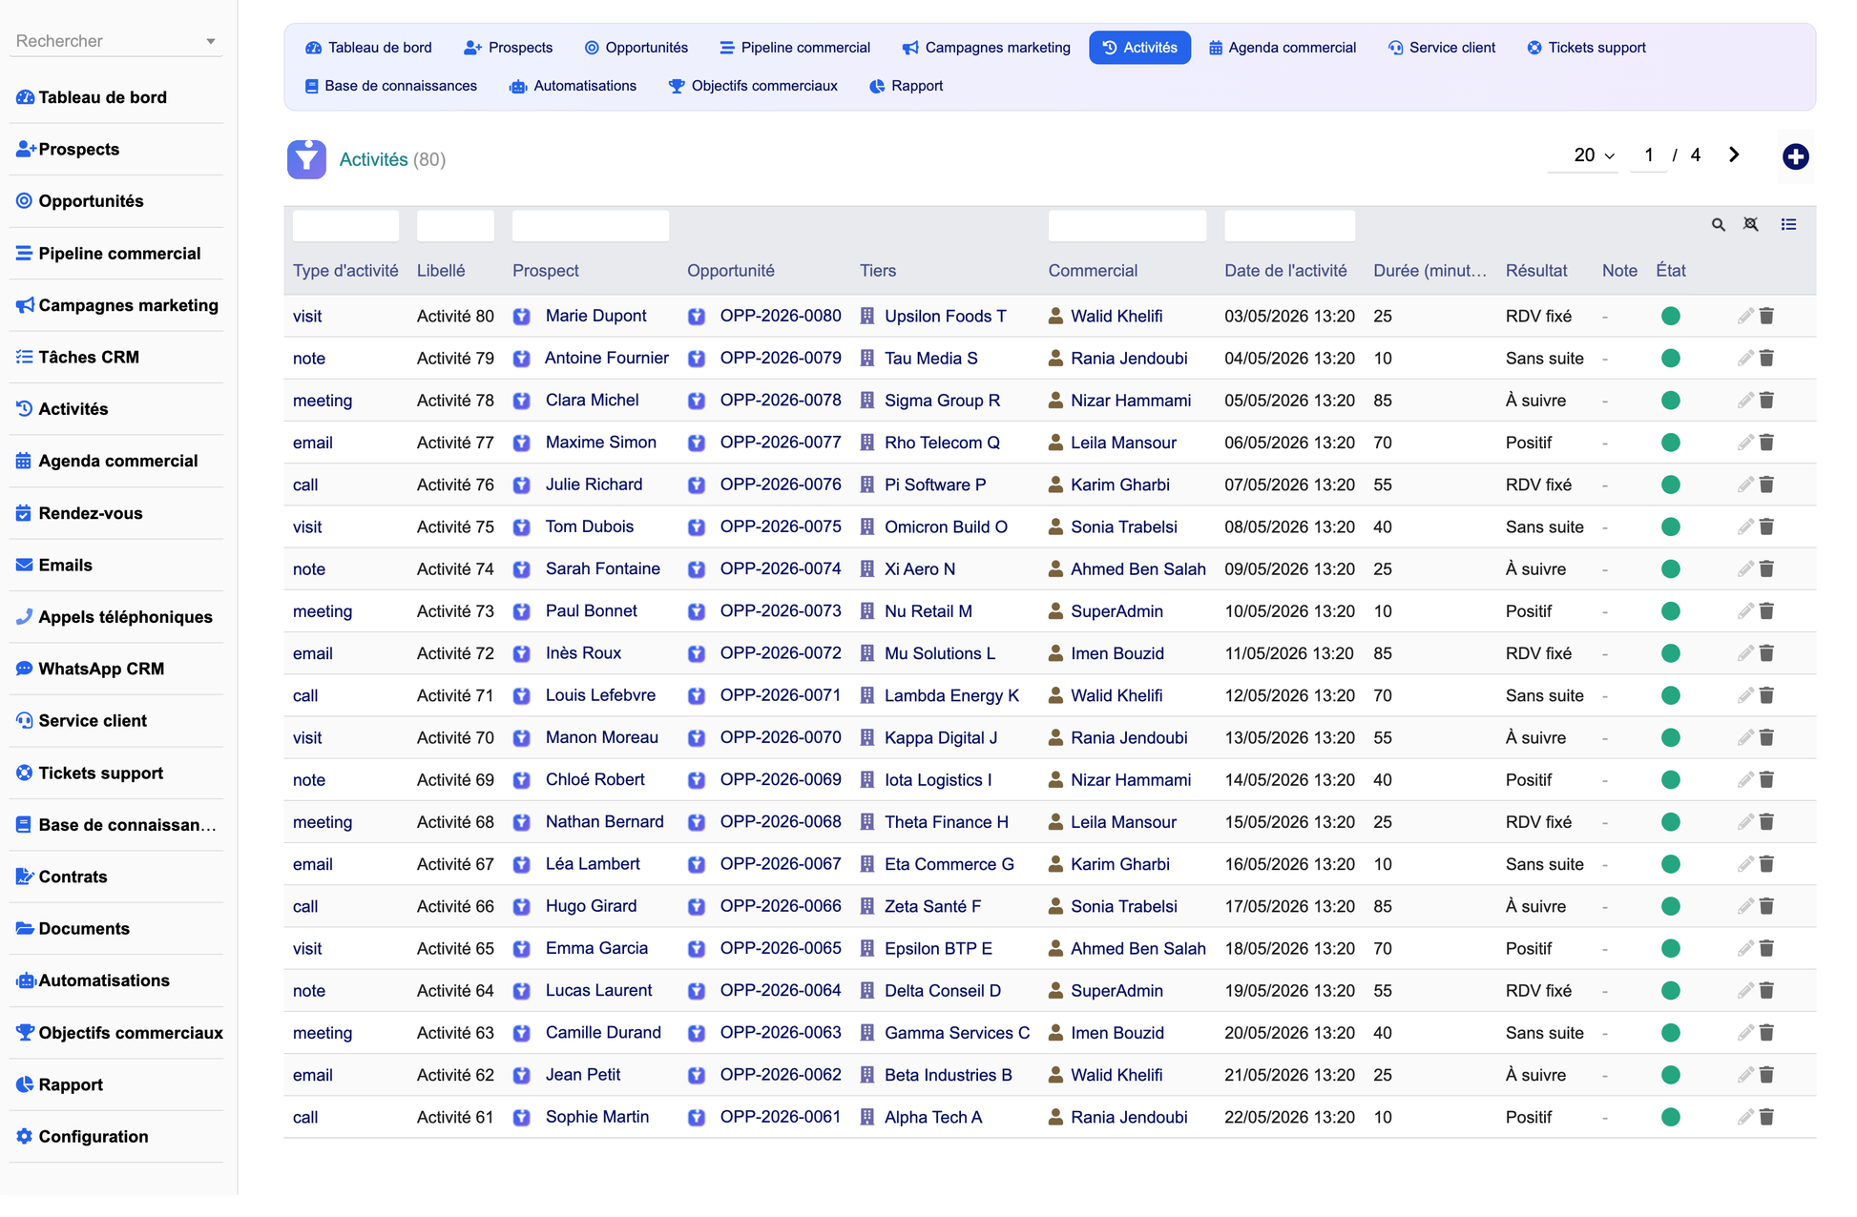Click the Note column header
The height and width of the screenshot is (1217, 1857).
(x=1619, y=271)
